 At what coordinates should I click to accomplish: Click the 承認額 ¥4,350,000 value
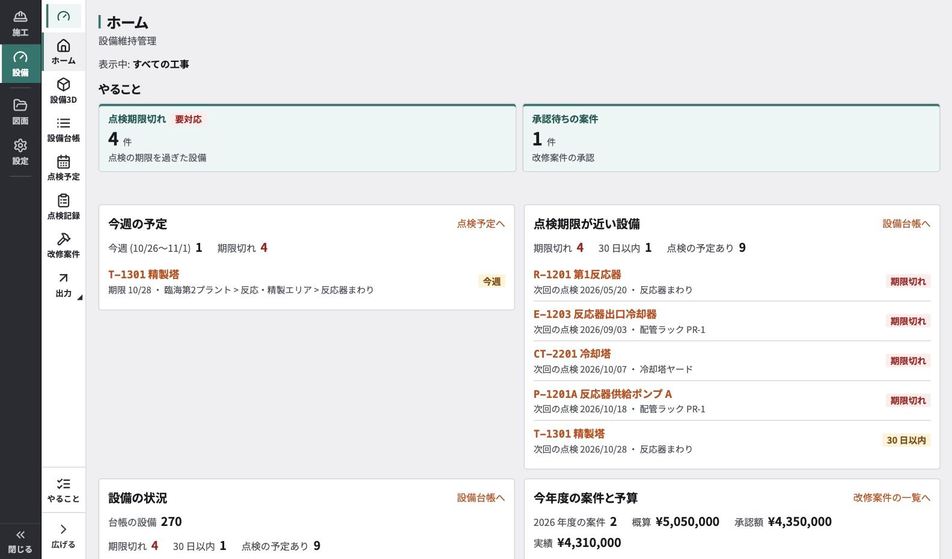point(783,522)
